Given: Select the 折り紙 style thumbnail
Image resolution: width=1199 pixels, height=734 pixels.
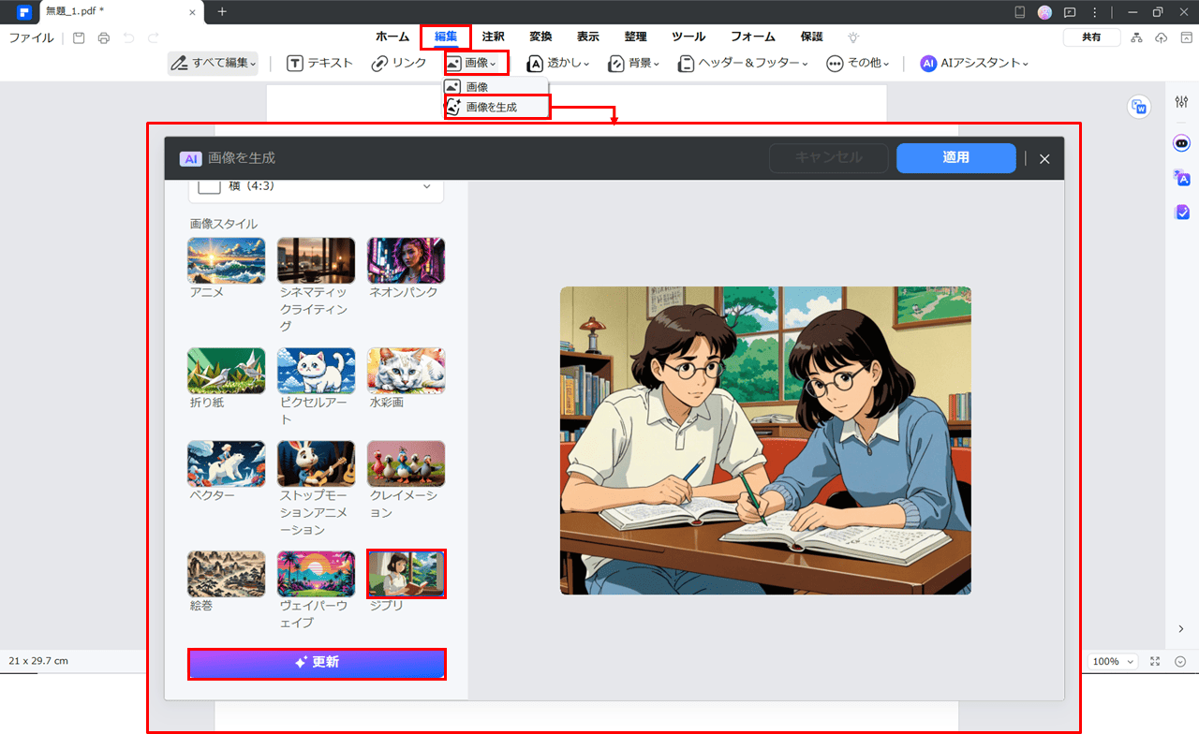Looking at the screenshot, I should pyautogui.click(x=226, y=371).
